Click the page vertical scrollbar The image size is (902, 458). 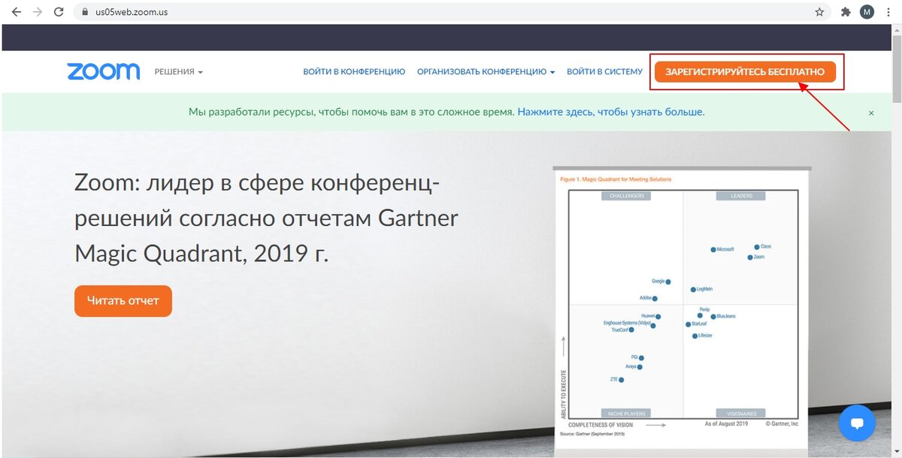(895, 240)
